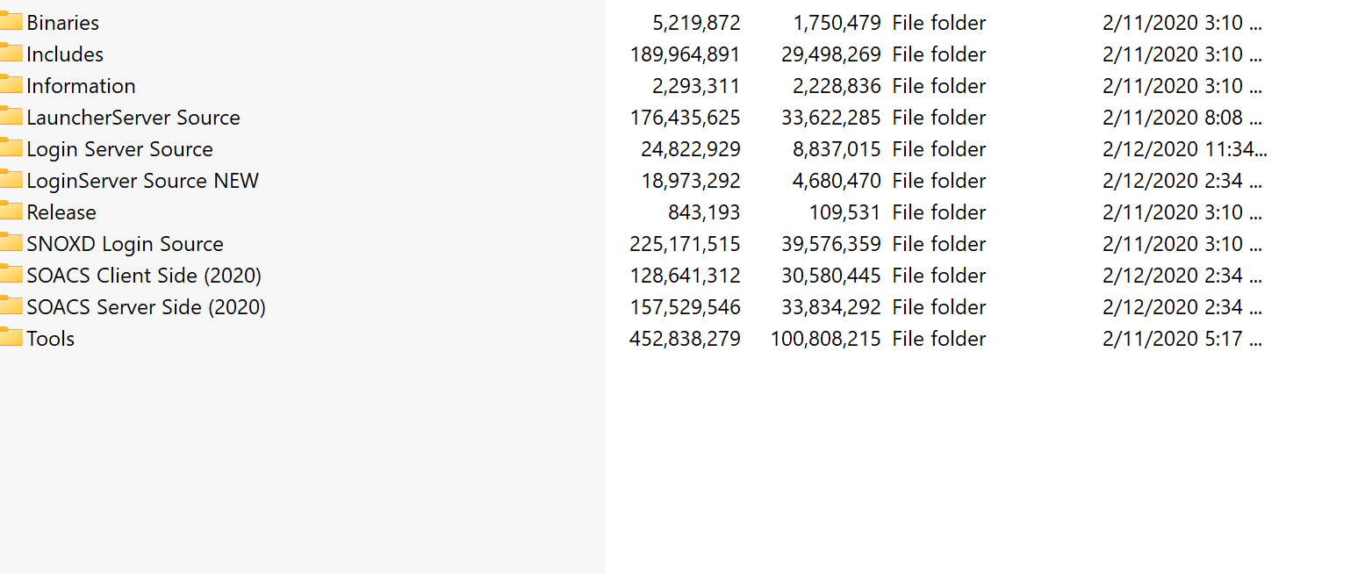The width and height of the screenshot is (1372, 574).
Task: Click the LoginServer Source NEW folder icon
Action: (x=11, y=181)
